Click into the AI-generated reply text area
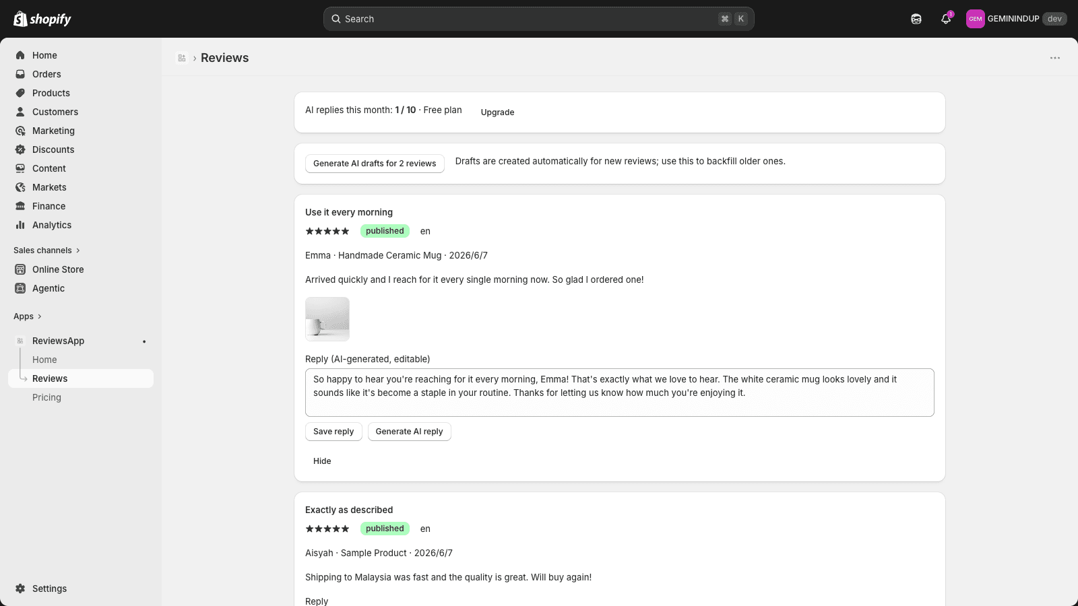Viewport: 1078px width, 606px height. [620, 393]
